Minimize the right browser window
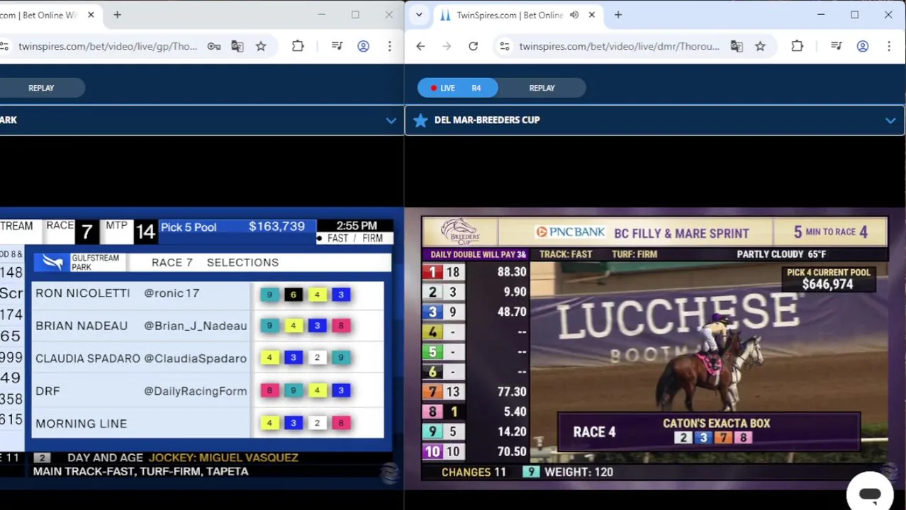906x510 pixels. point(821,15)
